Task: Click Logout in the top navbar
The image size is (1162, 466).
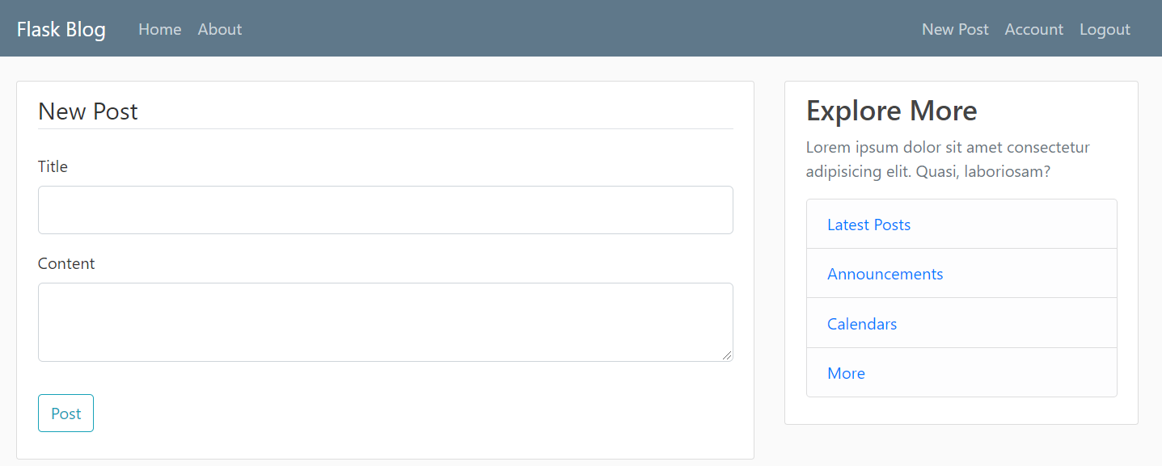Action: pyautogui.click(x=1105, y=29)
